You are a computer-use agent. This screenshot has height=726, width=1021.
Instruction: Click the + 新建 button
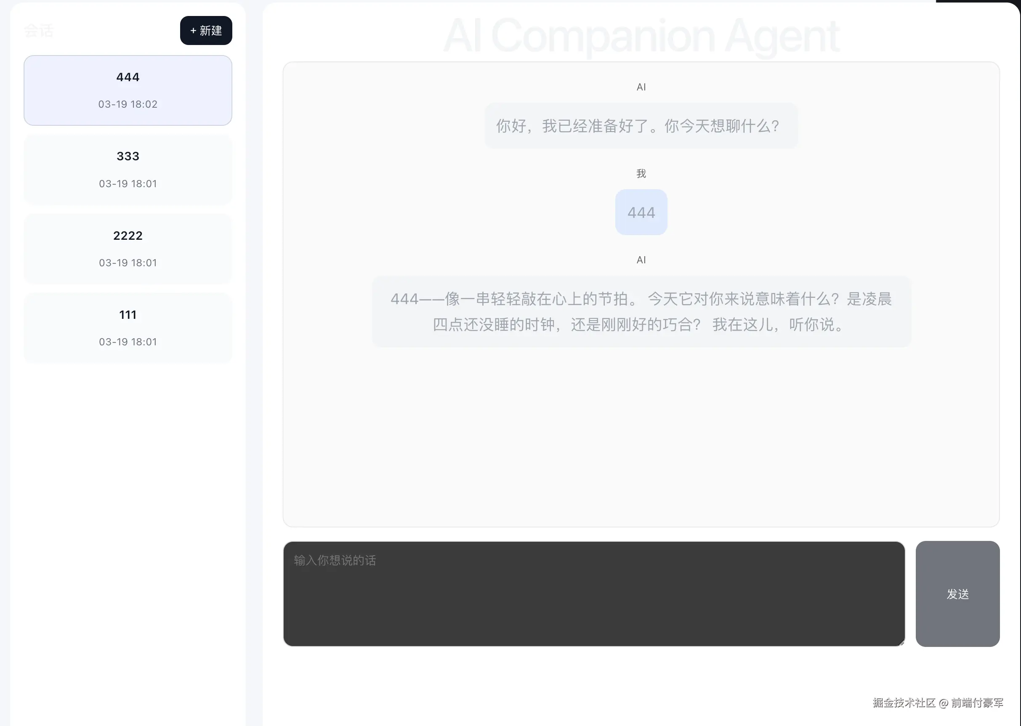tap(206, 30)
